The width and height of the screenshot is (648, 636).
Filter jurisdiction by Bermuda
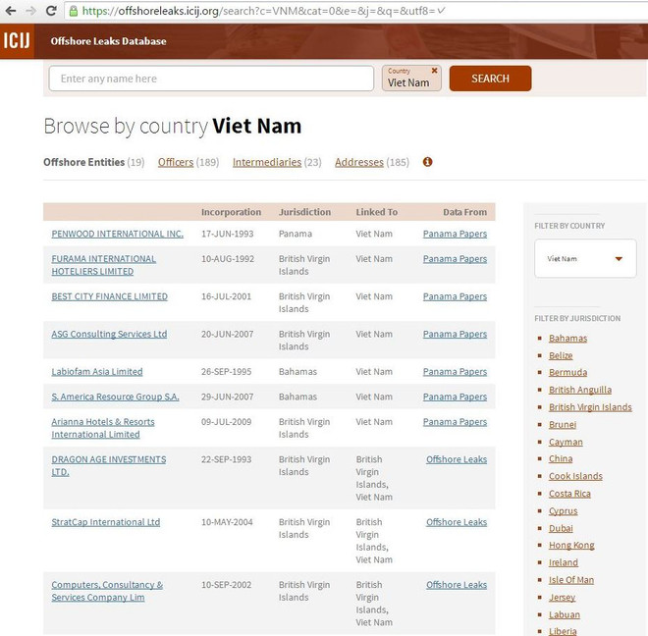[567, 373]
